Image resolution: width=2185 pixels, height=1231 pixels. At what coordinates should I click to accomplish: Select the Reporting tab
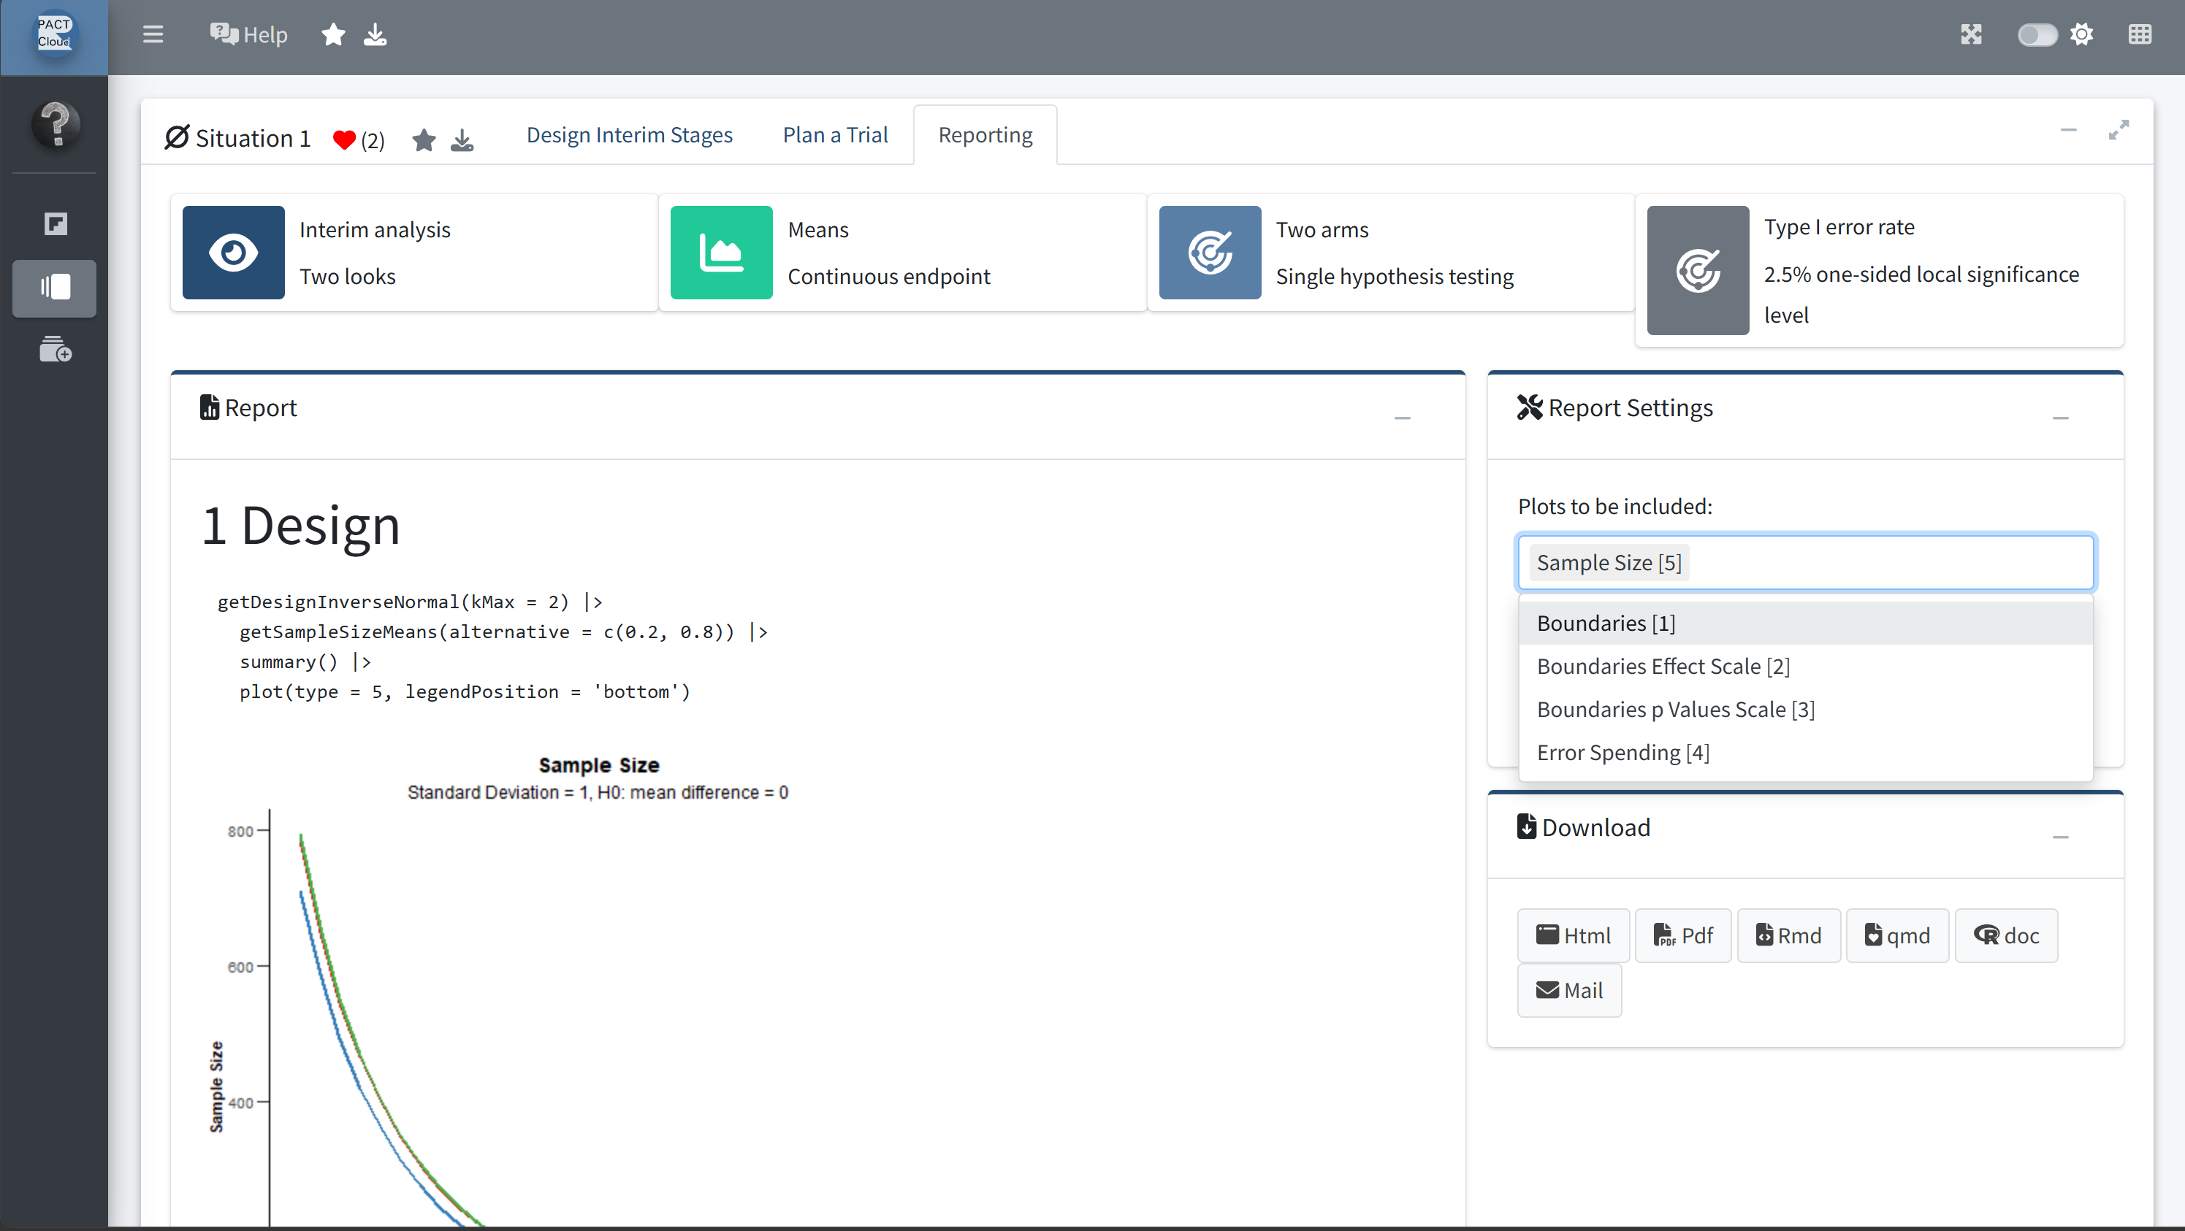pyautogui.click(x=985, y=135)
